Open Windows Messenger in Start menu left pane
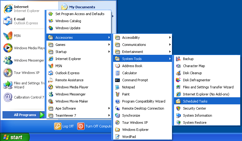Screen dimensions: 242x141 pyautogui.click(x=23, y=60)
